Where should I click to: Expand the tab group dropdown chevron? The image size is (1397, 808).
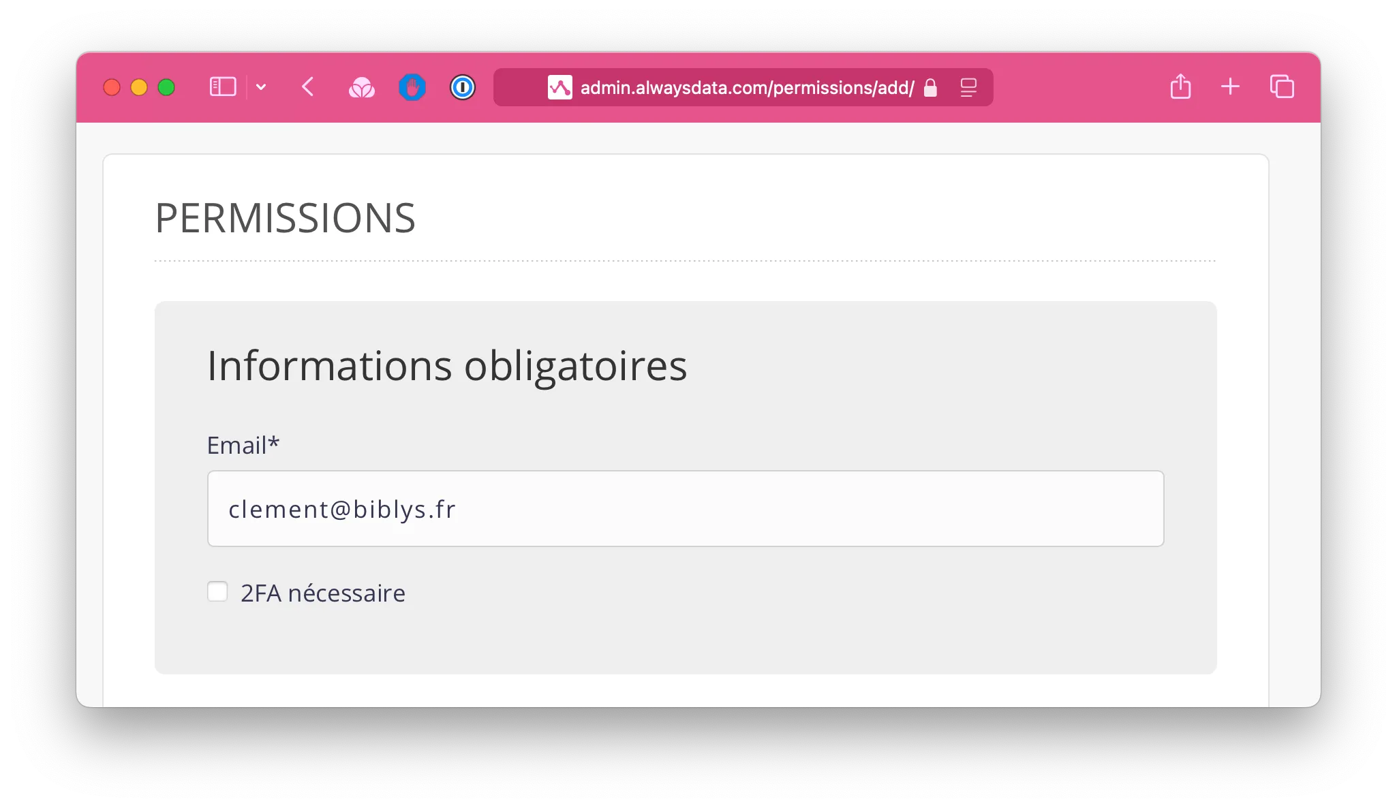[261, 87]
